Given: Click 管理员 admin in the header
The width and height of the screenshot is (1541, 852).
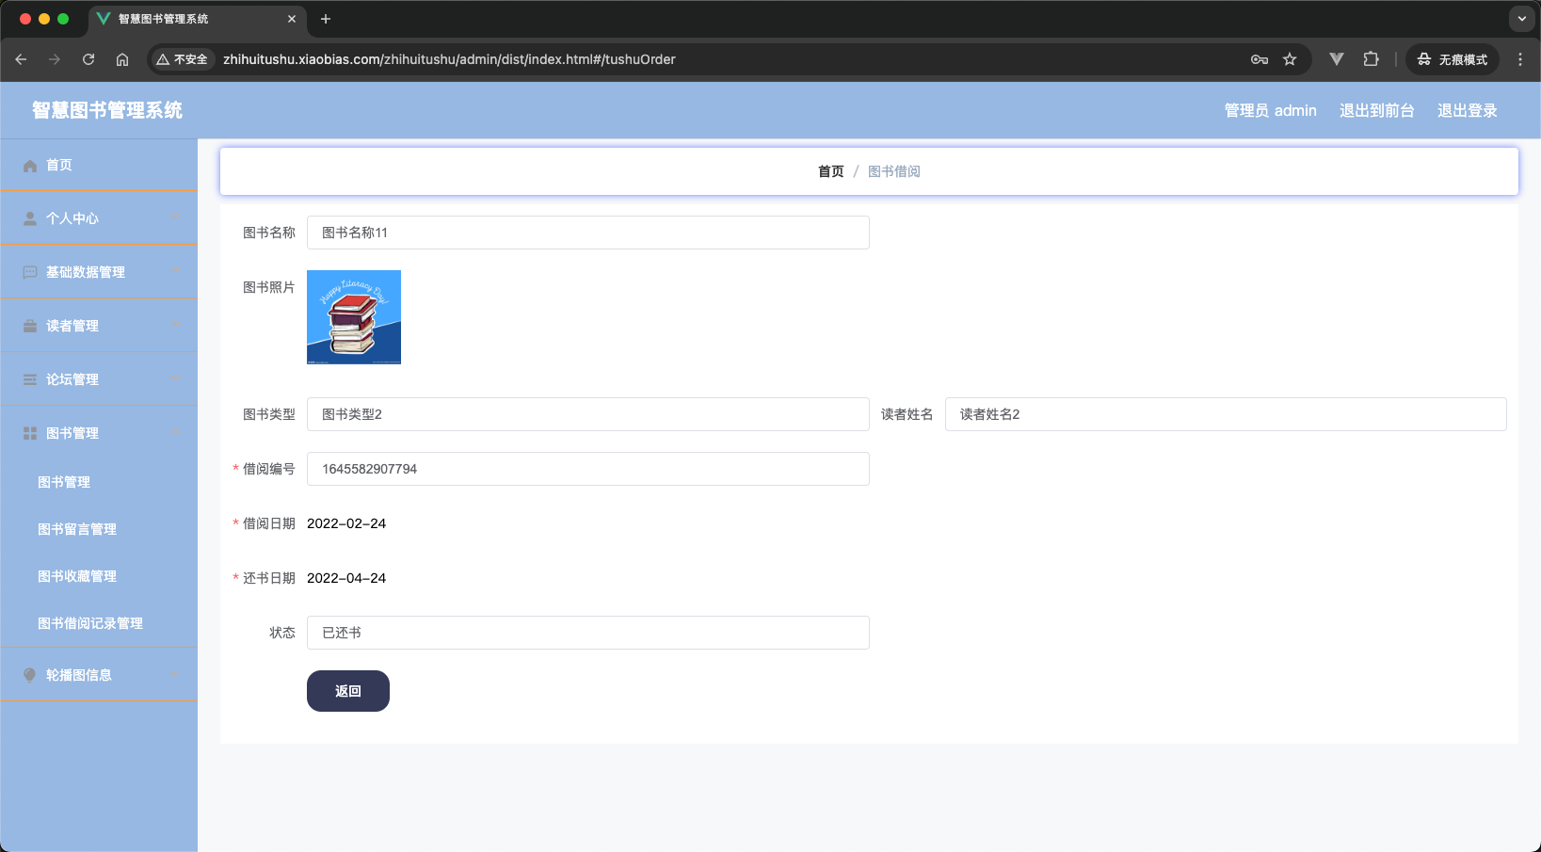Looking at the screenshot, I should tap(1270, 110).
